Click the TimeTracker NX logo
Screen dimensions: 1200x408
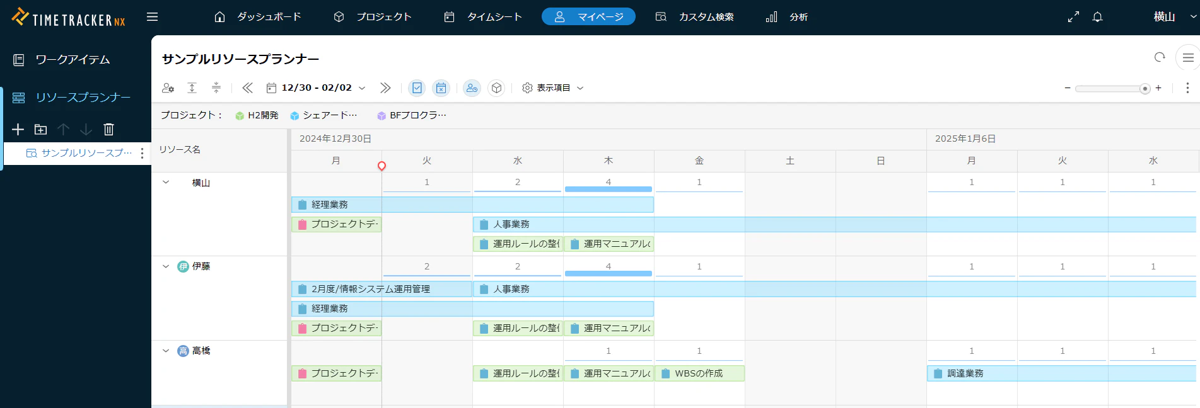click(x=68, y=18)
